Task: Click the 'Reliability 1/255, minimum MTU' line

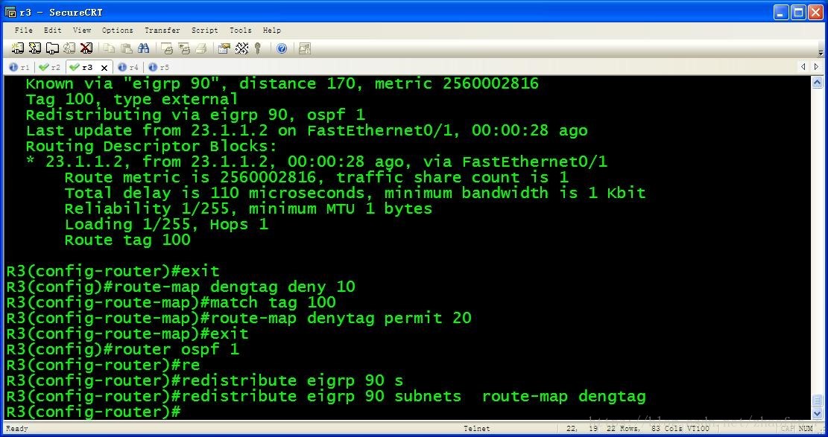Action: (248, 208)
